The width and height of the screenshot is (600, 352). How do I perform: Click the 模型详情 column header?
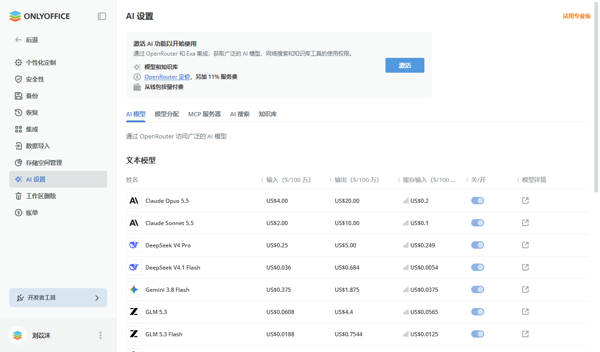coord(534,180)
